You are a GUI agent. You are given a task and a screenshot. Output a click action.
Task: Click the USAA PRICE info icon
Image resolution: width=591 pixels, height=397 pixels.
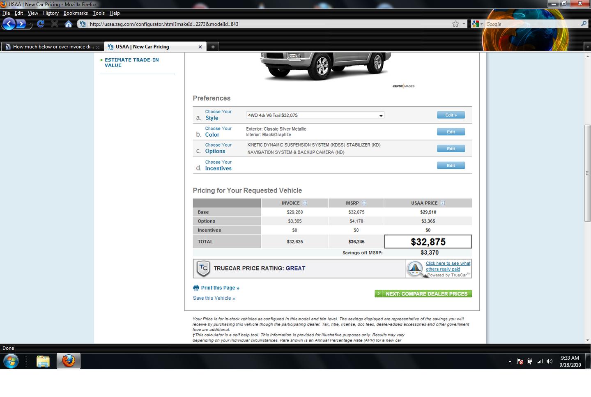[x=443, y=203]
